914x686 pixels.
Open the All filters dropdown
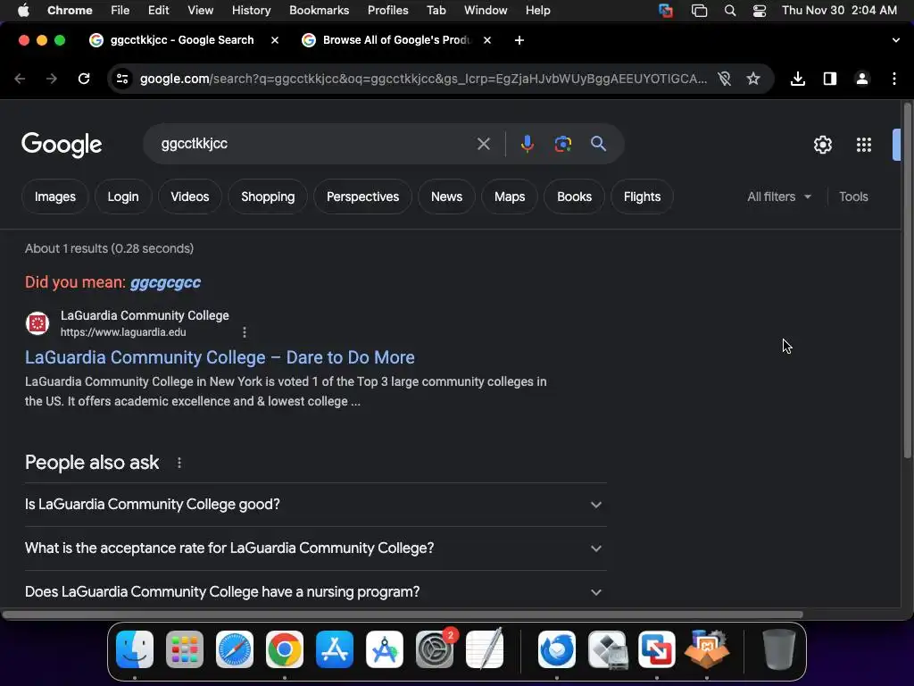[x=778, y=197]
